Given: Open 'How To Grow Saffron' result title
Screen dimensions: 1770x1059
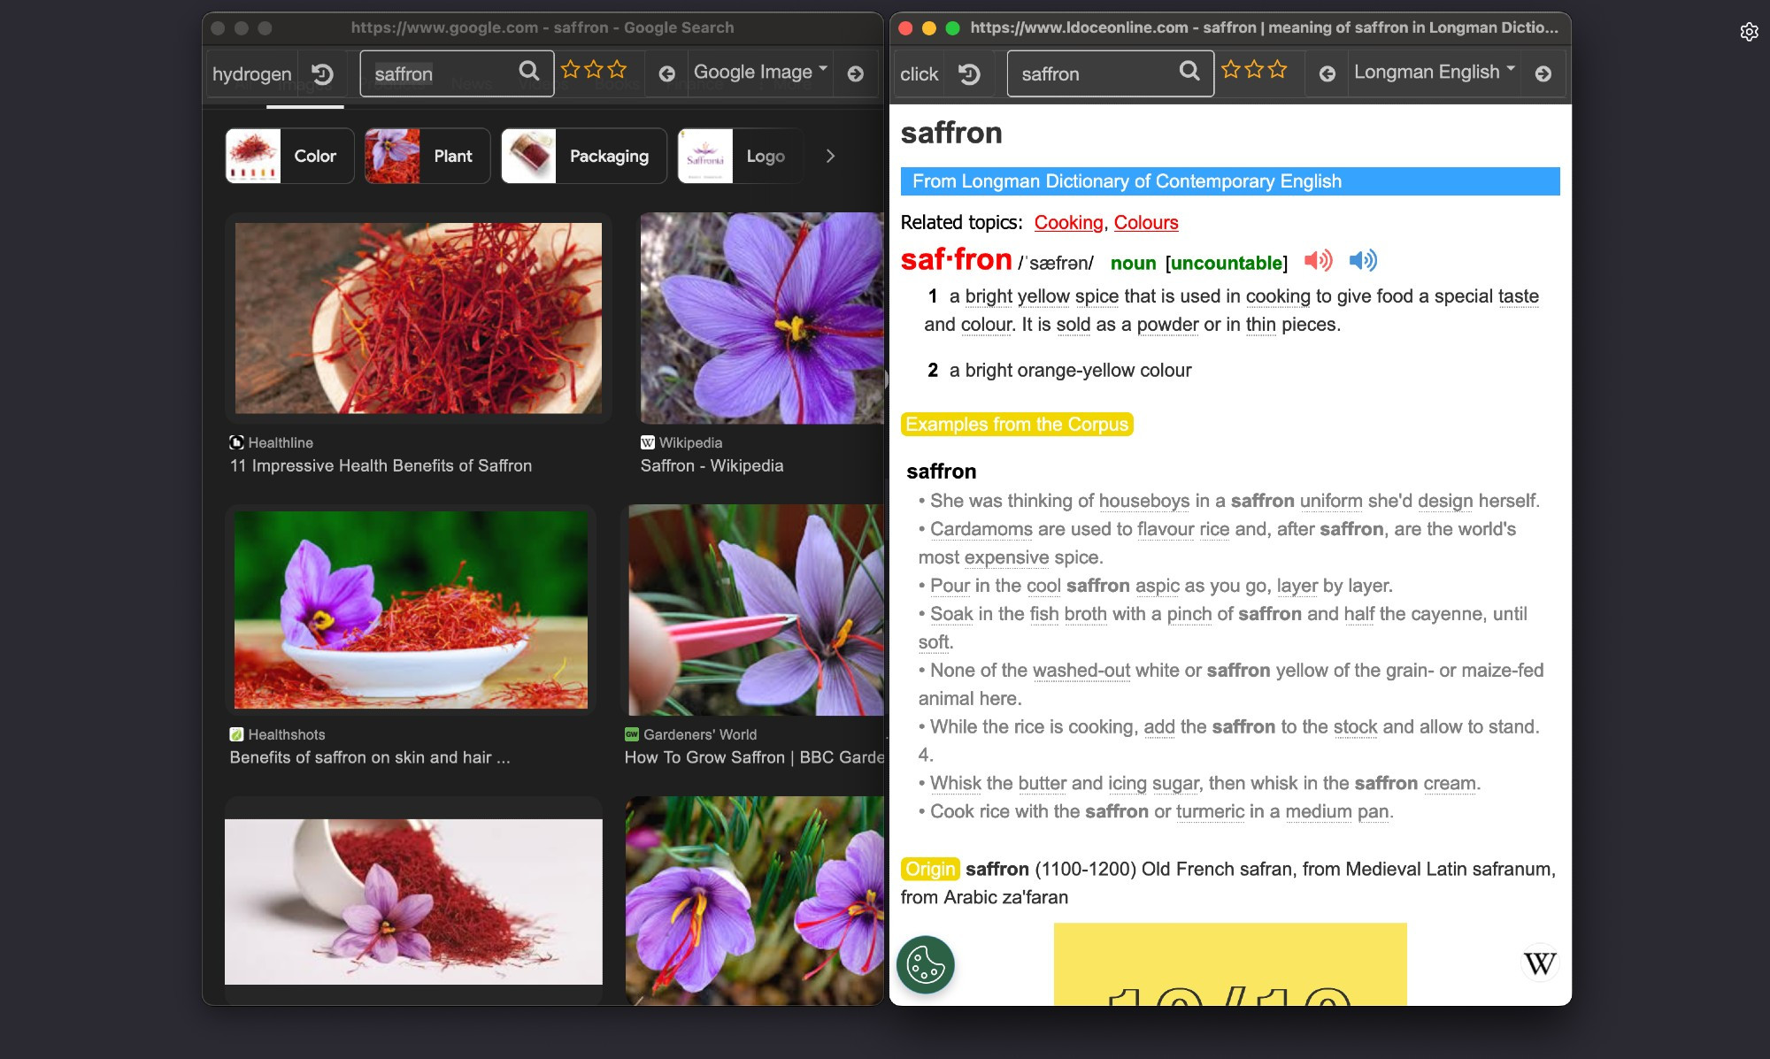Looking at the screenshot, I should tap(754, 758).
